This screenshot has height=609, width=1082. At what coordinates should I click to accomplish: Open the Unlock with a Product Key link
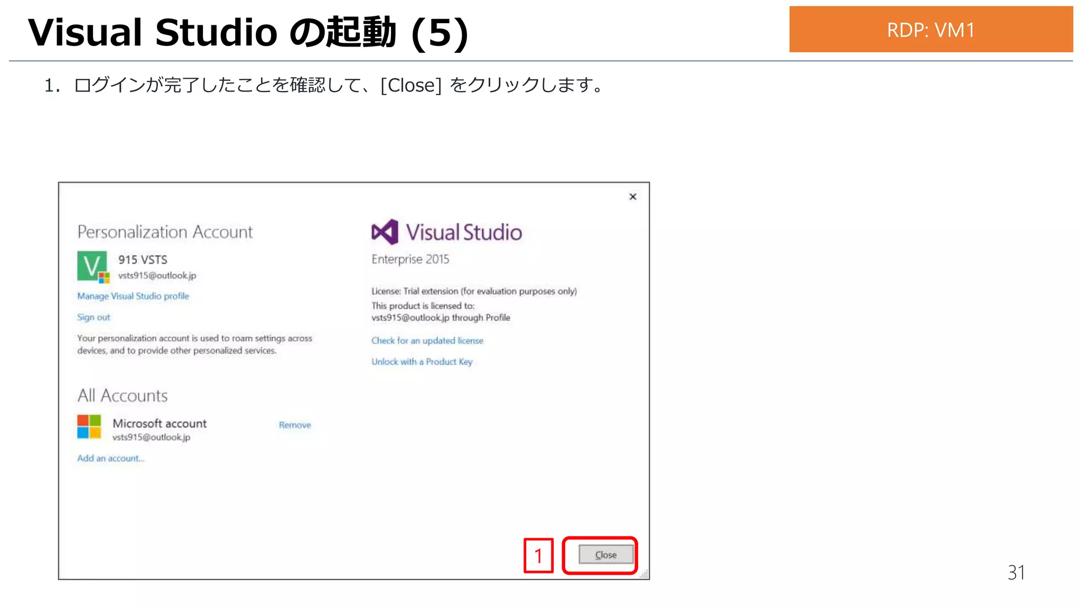click(x=422, y=362)
